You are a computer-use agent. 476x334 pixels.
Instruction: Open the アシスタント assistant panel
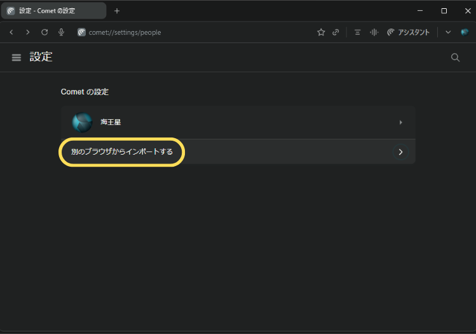tap(408, 32)
